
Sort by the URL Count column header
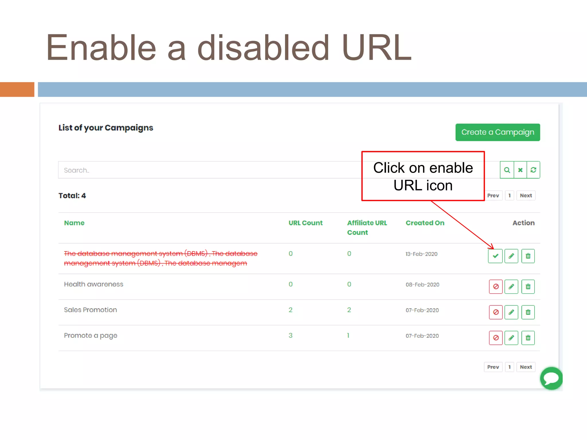tap(306, 223)
